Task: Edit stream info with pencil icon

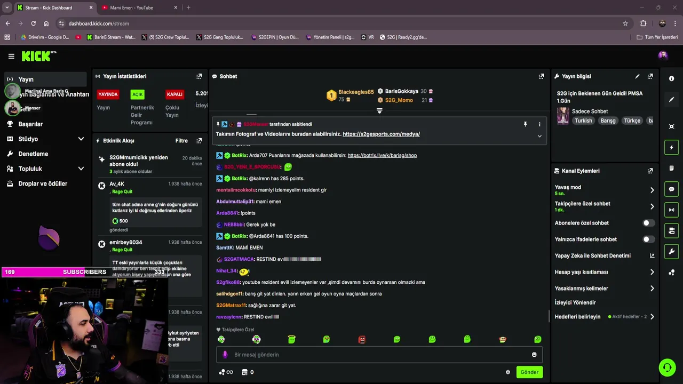Action: [x=637, y=76]
